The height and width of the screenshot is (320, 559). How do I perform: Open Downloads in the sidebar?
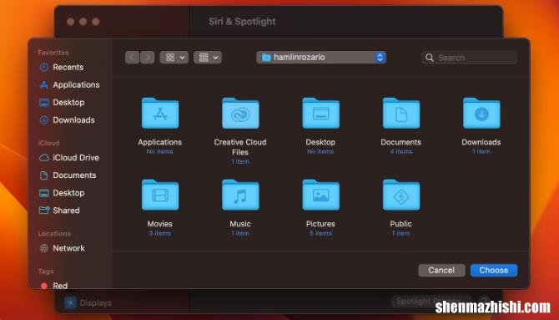(x=67, y=120)
